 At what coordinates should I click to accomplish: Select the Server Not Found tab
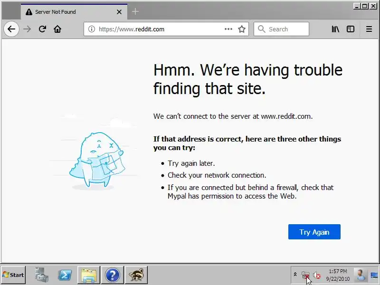point(74,11)
